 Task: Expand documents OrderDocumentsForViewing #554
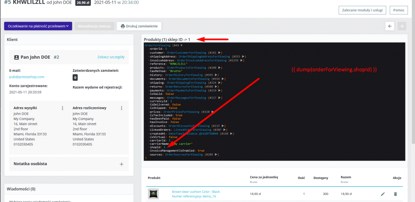223,79
